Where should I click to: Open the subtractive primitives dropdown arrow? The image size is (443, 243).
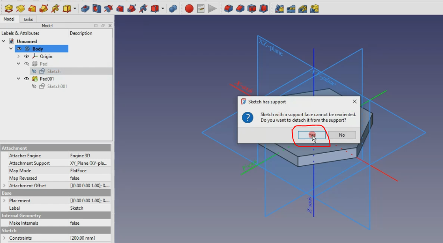tap(163, 9)
